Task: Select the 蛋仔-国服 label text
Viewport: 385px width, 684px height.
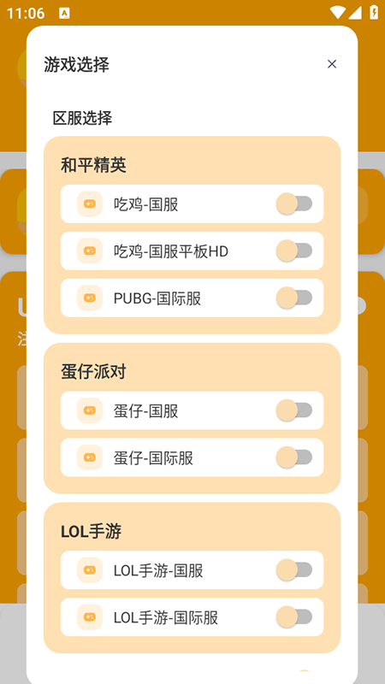Action: [145, 411]
